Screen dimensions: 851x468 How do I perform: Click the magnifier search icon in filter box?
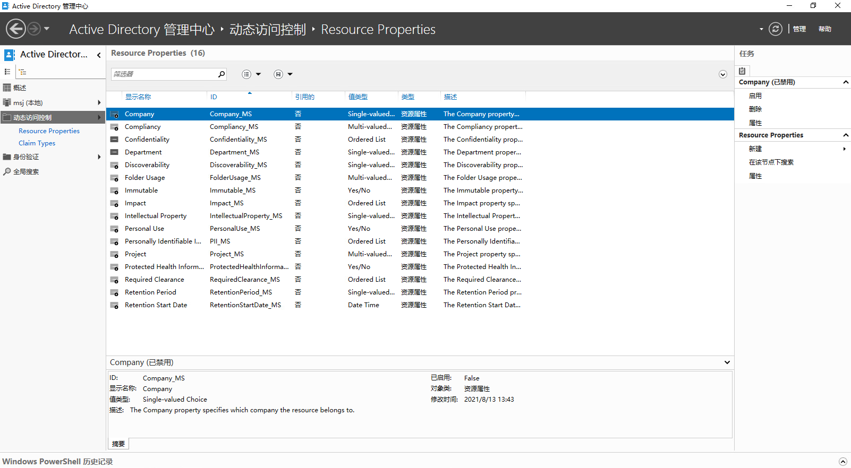(x=222, y=74)
